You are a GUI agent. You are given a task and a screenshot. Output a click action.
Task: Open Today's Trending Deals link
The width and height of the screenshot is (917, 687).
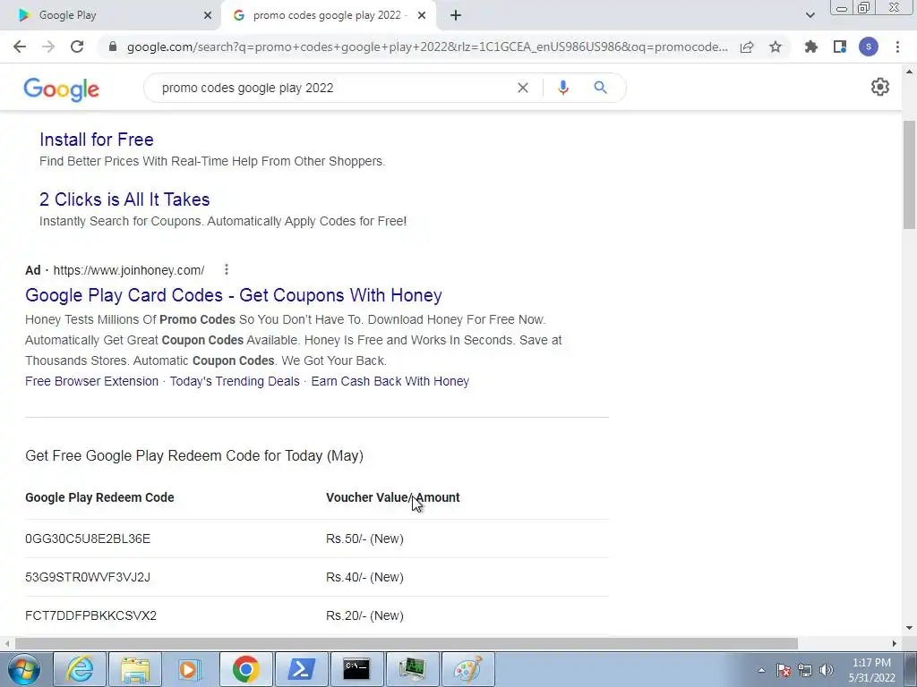[235, 381]
